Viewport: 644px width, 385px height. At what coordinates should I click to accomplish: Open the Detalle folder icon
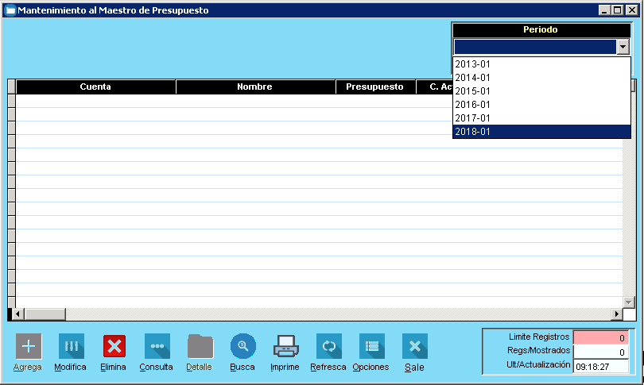click(200, 346)
